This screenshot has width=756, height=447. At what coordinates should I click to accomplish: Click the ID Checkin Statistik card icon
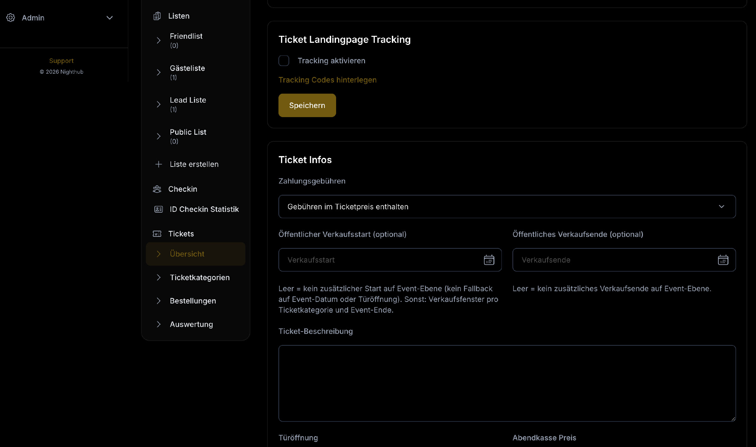(x=158, y=209)
